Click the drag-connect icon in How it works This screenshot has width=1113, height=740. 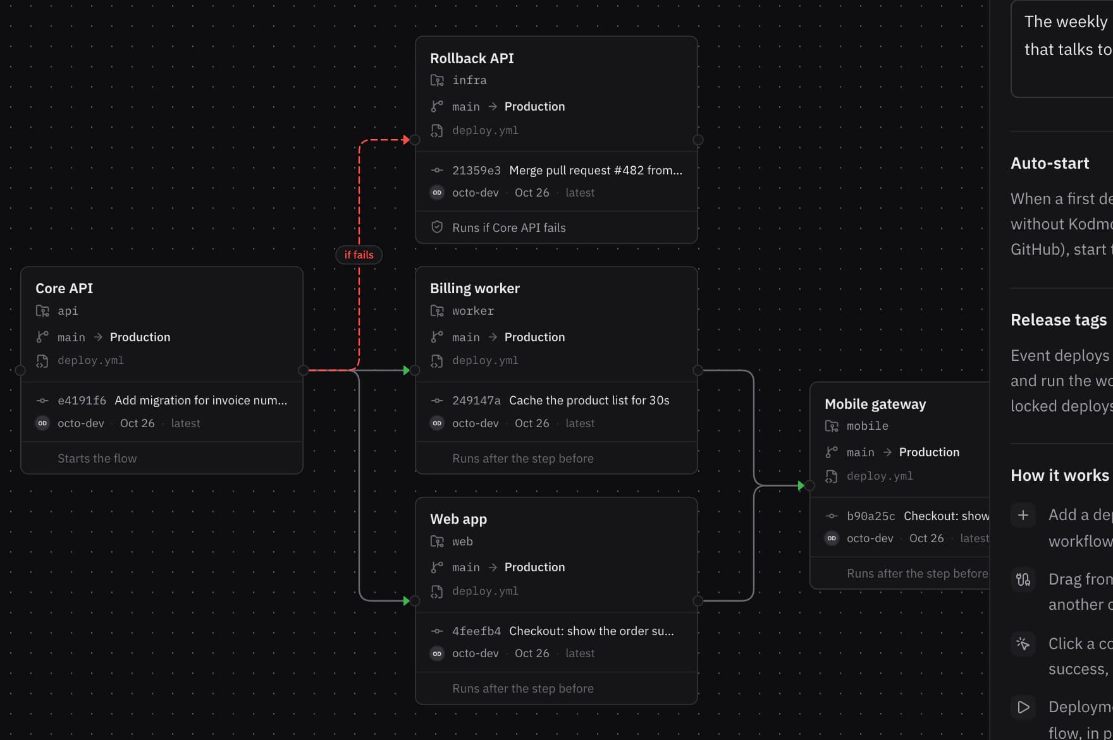1023,579
